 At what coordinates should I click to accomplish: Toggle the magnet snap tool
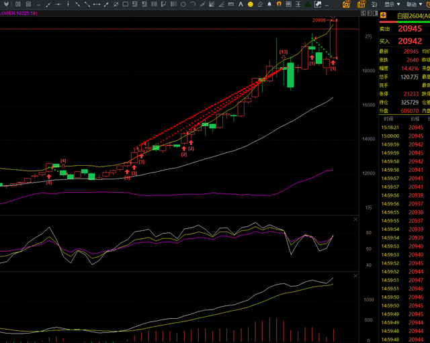click(279, 4)
